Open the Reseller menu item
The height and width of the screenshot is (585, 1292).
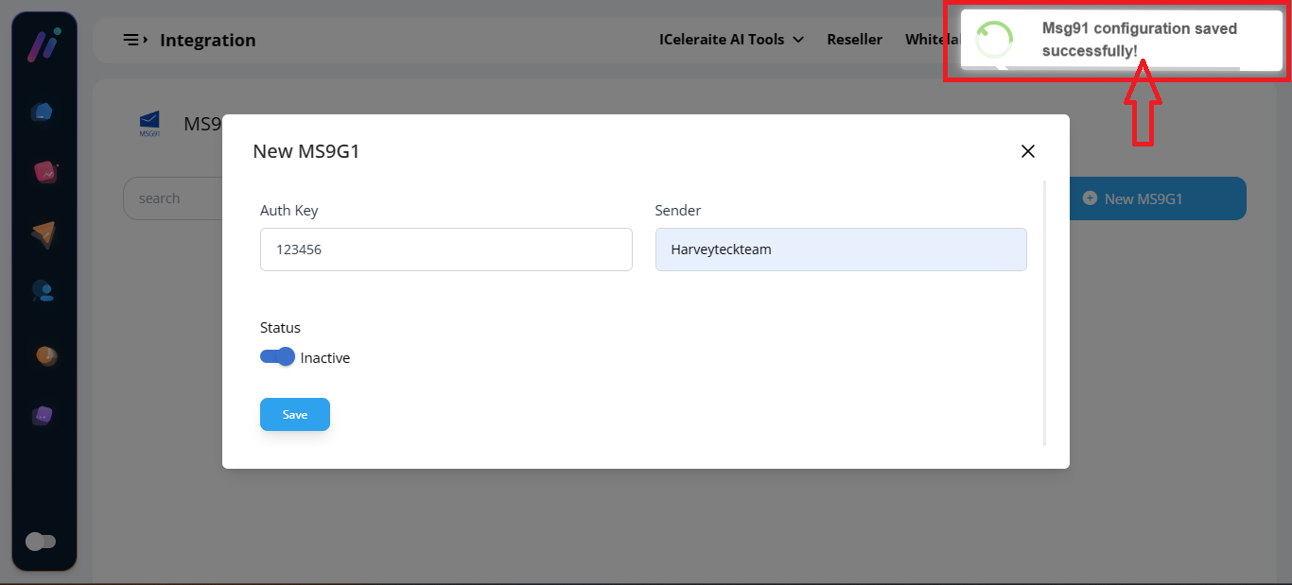coord(854,40)
